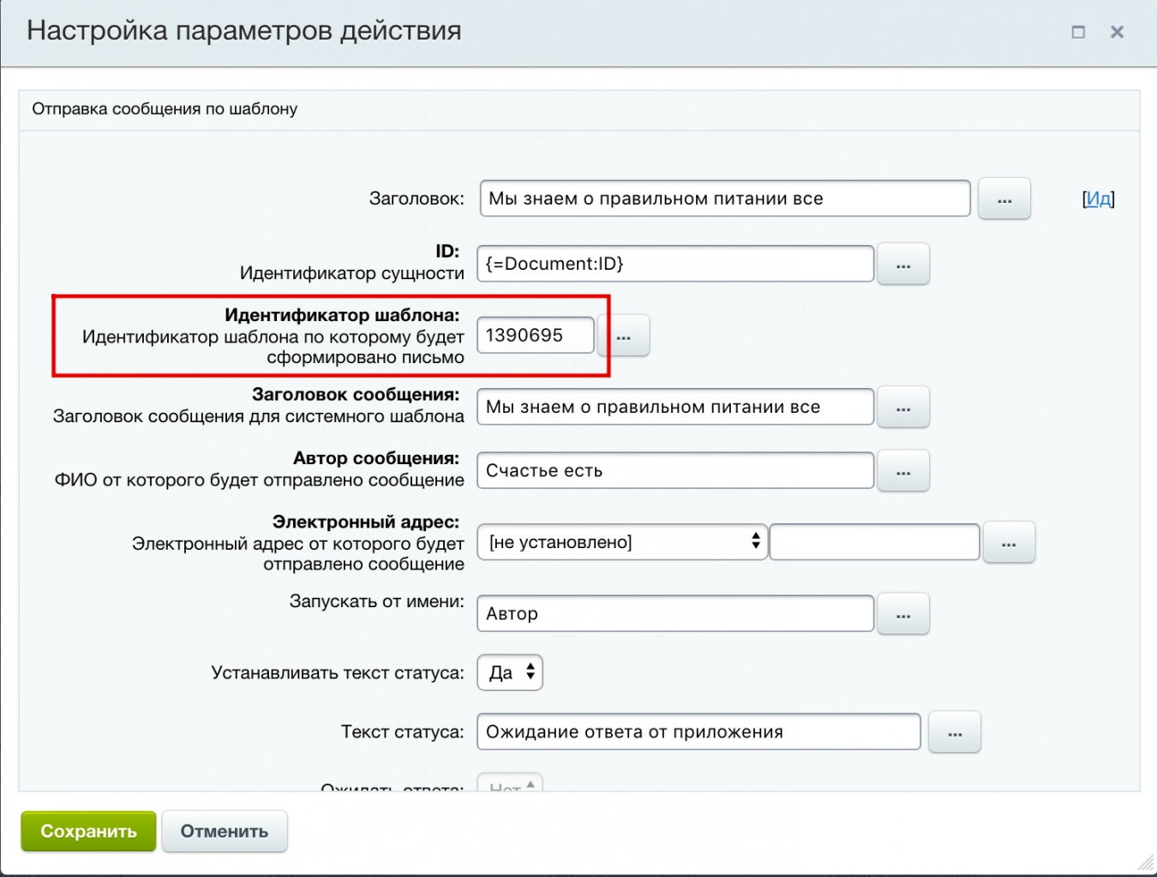1157x877 pixels.
Task: Click the green Сохранить button
Action: (x=87, y=830)
